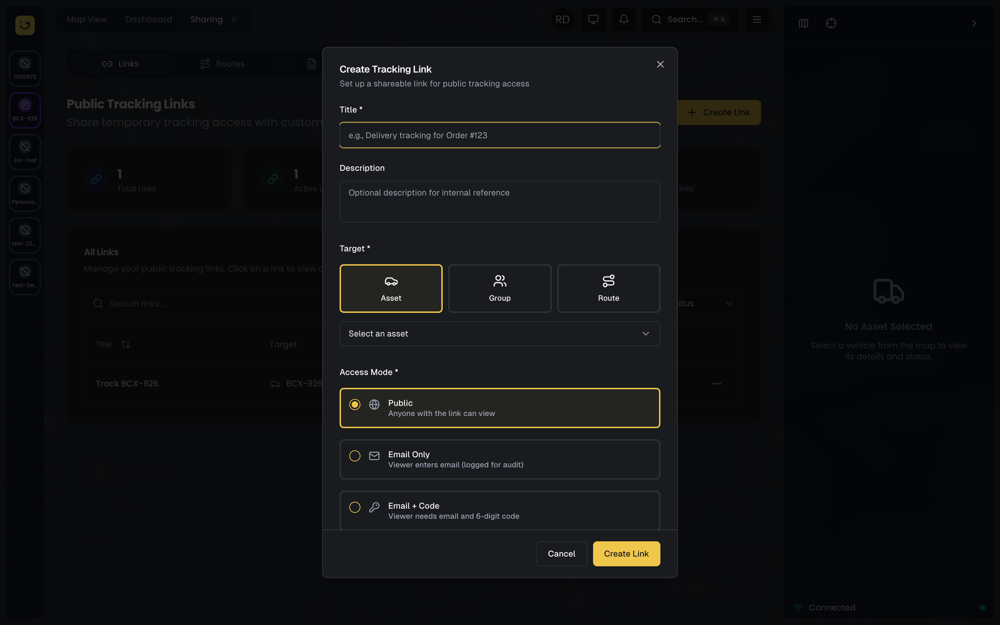Screen dimensions: 1000x625
Task: Click the Total Links card link icon
Action: pos(96,180)
